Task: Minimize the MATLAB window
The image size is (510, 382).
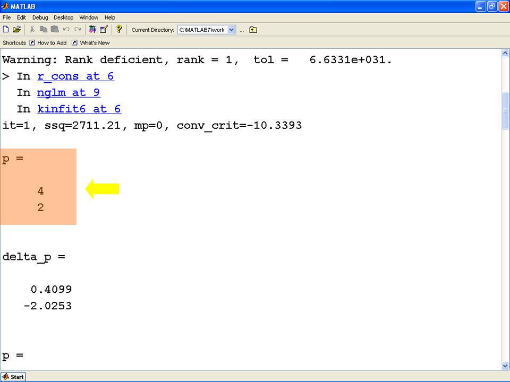Action: tap(480, 6)
